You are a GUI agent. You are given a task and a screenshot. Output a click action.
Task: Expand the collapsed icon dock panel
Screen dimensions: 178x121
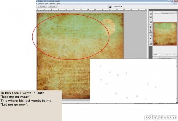pyautogui.click(x=151, y=10)
